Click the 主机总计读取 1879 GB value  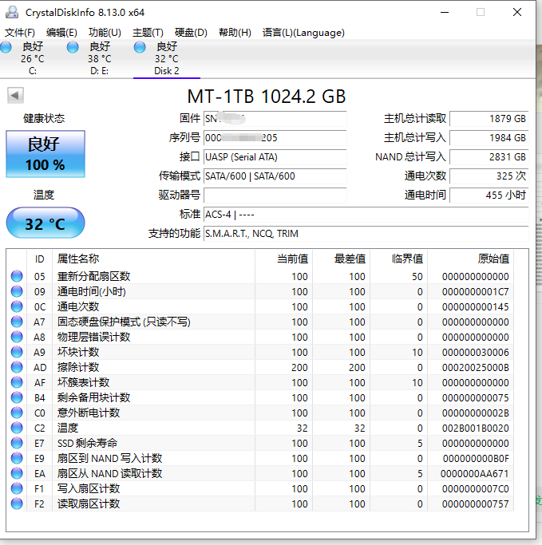(x=489, y=119)
